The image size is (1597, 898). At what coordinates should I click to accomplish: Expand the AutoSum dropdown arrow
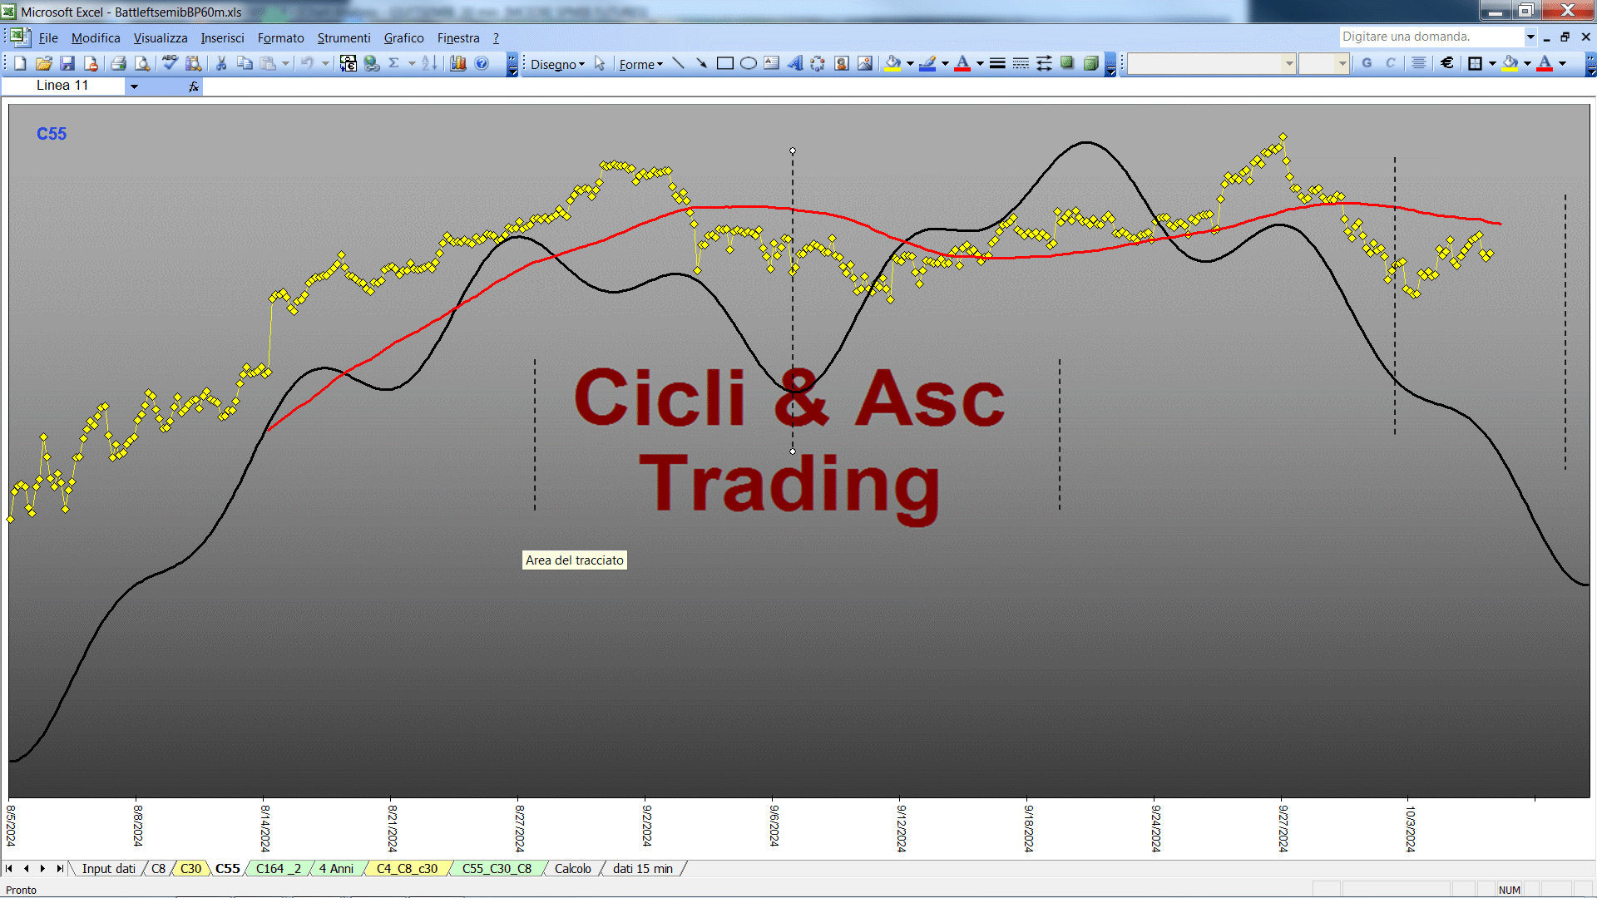coord(412,64)
